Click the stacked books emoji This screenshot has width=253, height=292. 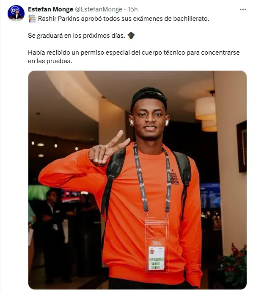tap(32, 19)
